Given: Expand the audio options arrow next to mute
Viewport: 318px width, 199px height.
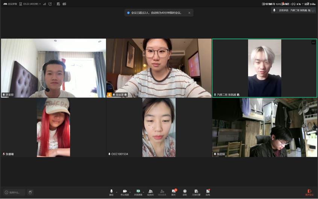Looking at the screenshot, I should [x=117, y=192].
